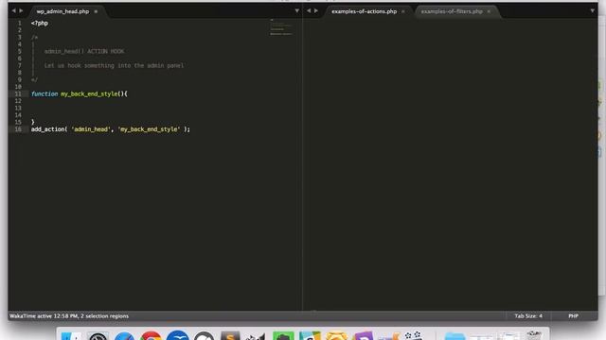Click add_action on line 16

(x=47, y=129)
